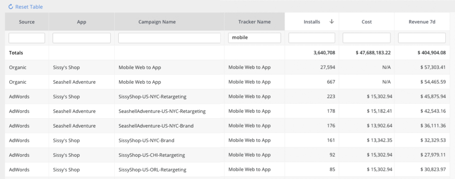Image resolution: width=455 pixels, height=179 pixels.
Task: Click campaign SissyShop-US-CHI-Retargeting
Action: pos(152,155)
